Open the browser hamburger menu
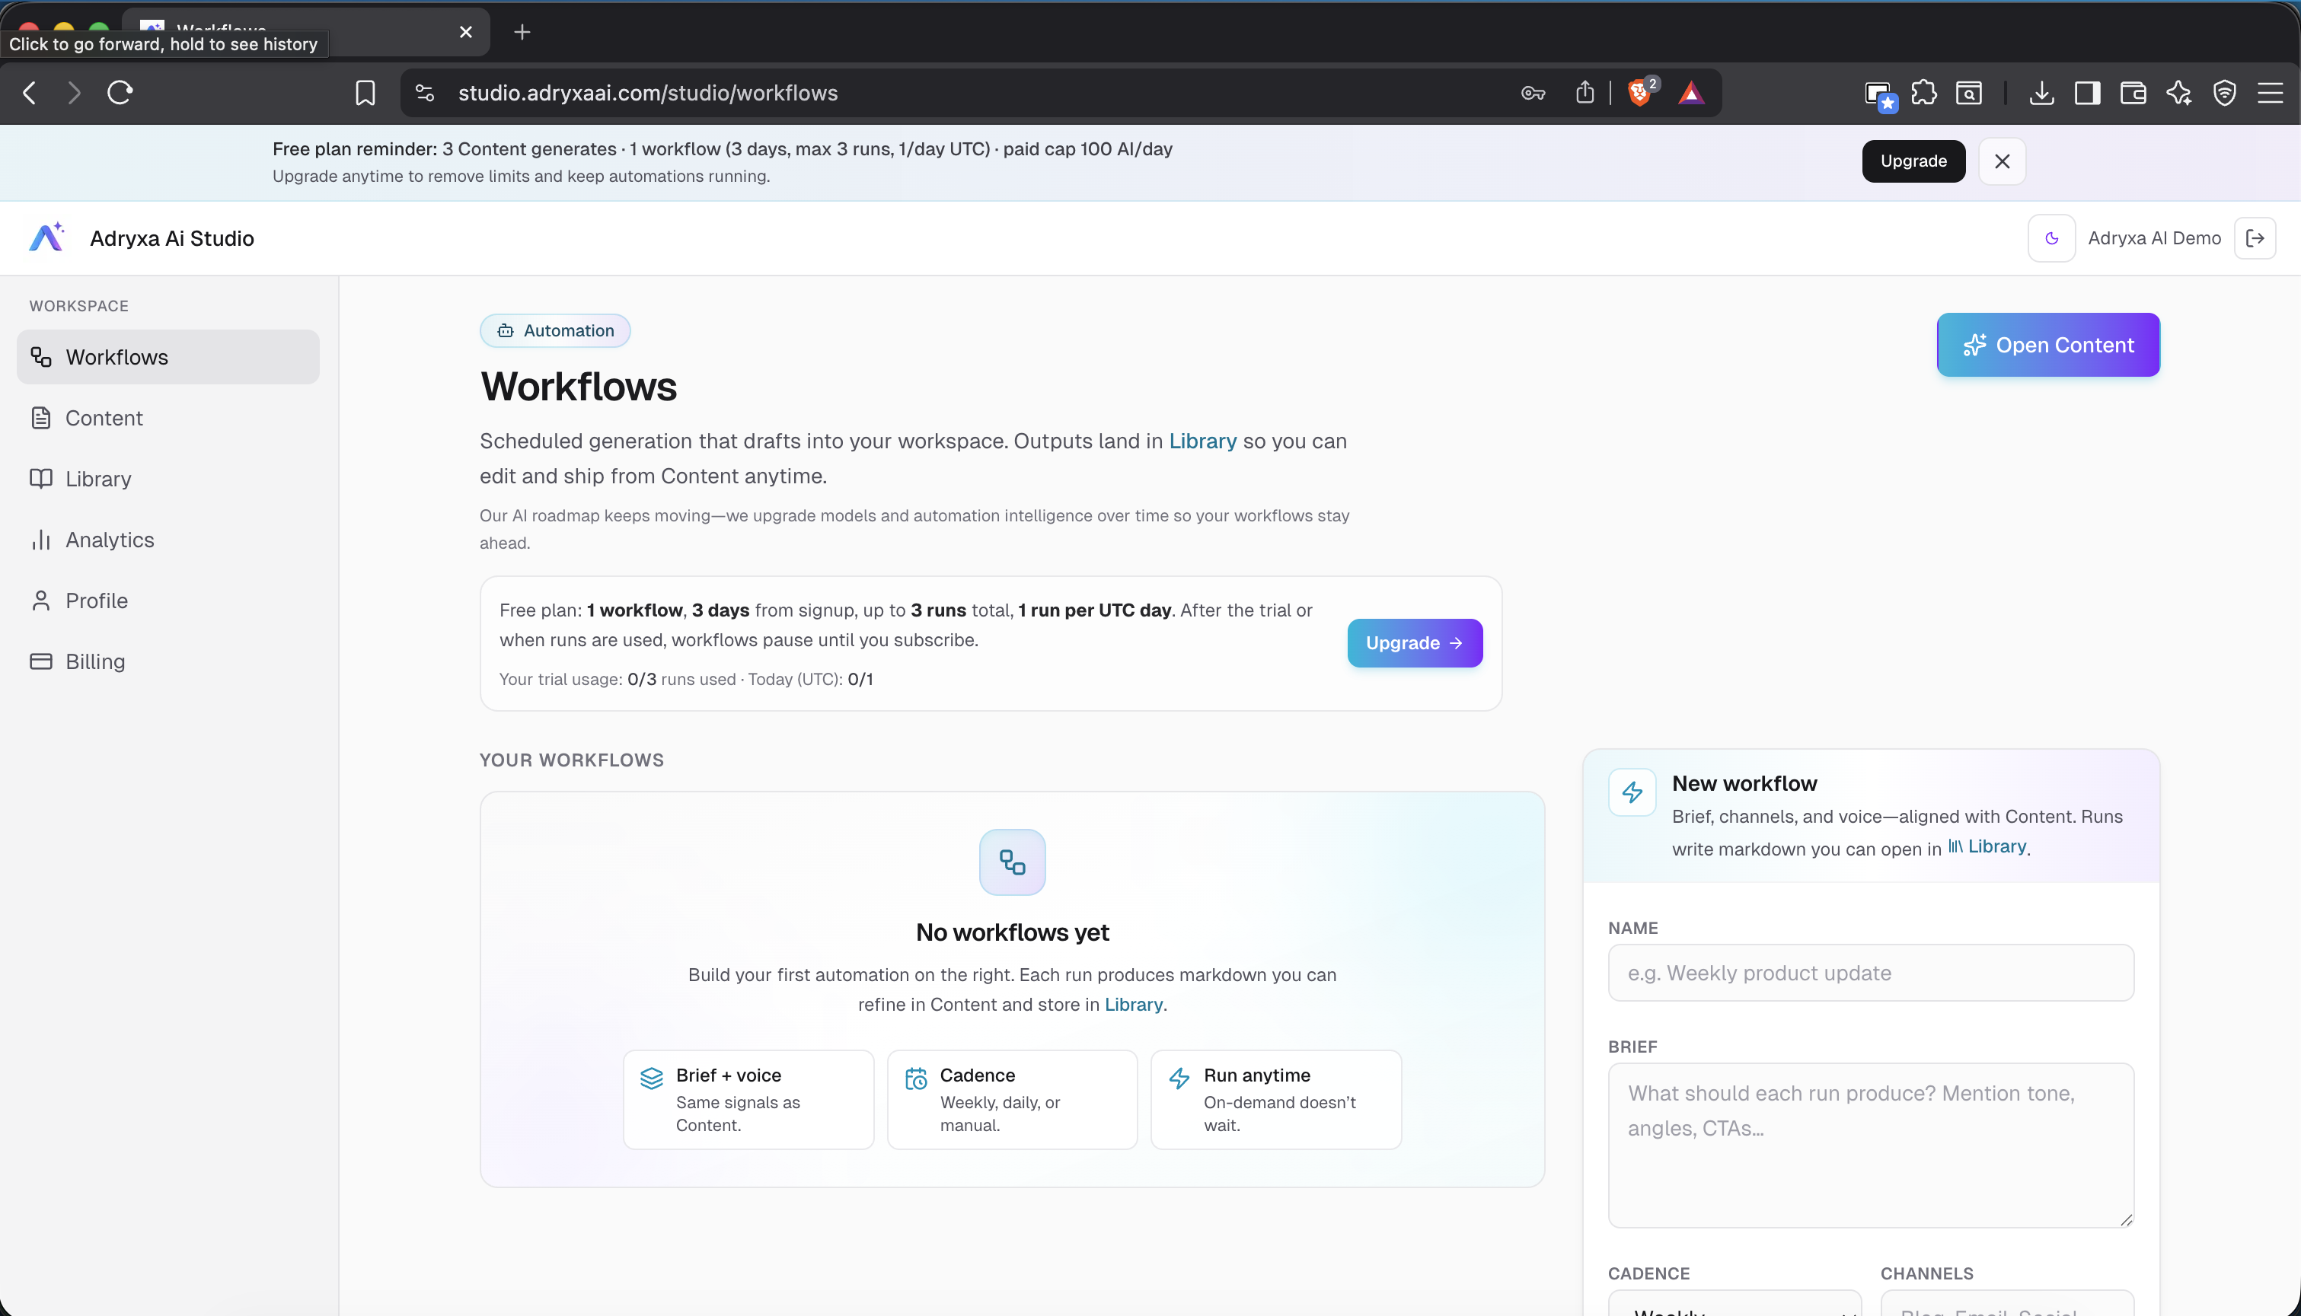Screen dimensions: 2301x1316 (x=2271, y=93)
